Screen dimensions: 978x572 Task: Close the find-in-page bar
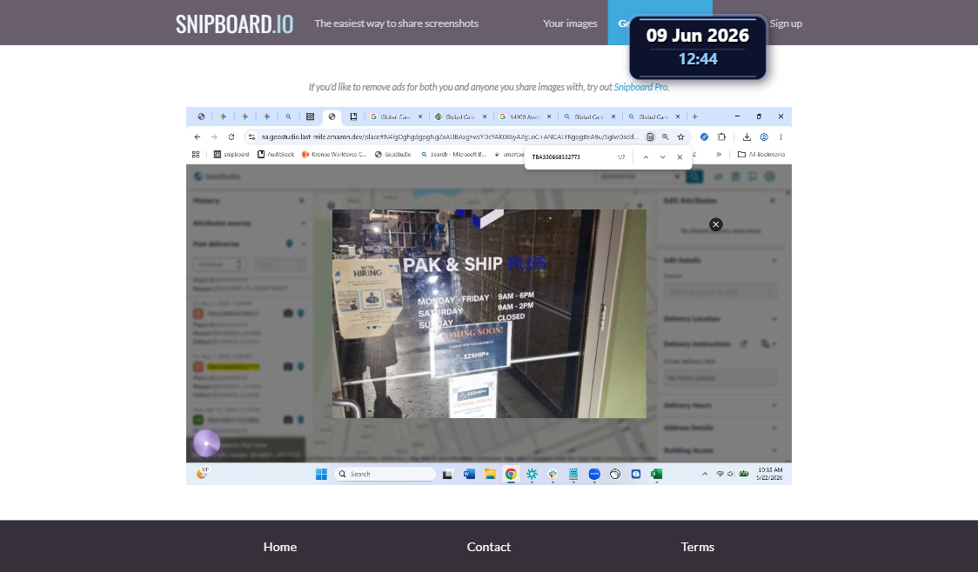680,157
